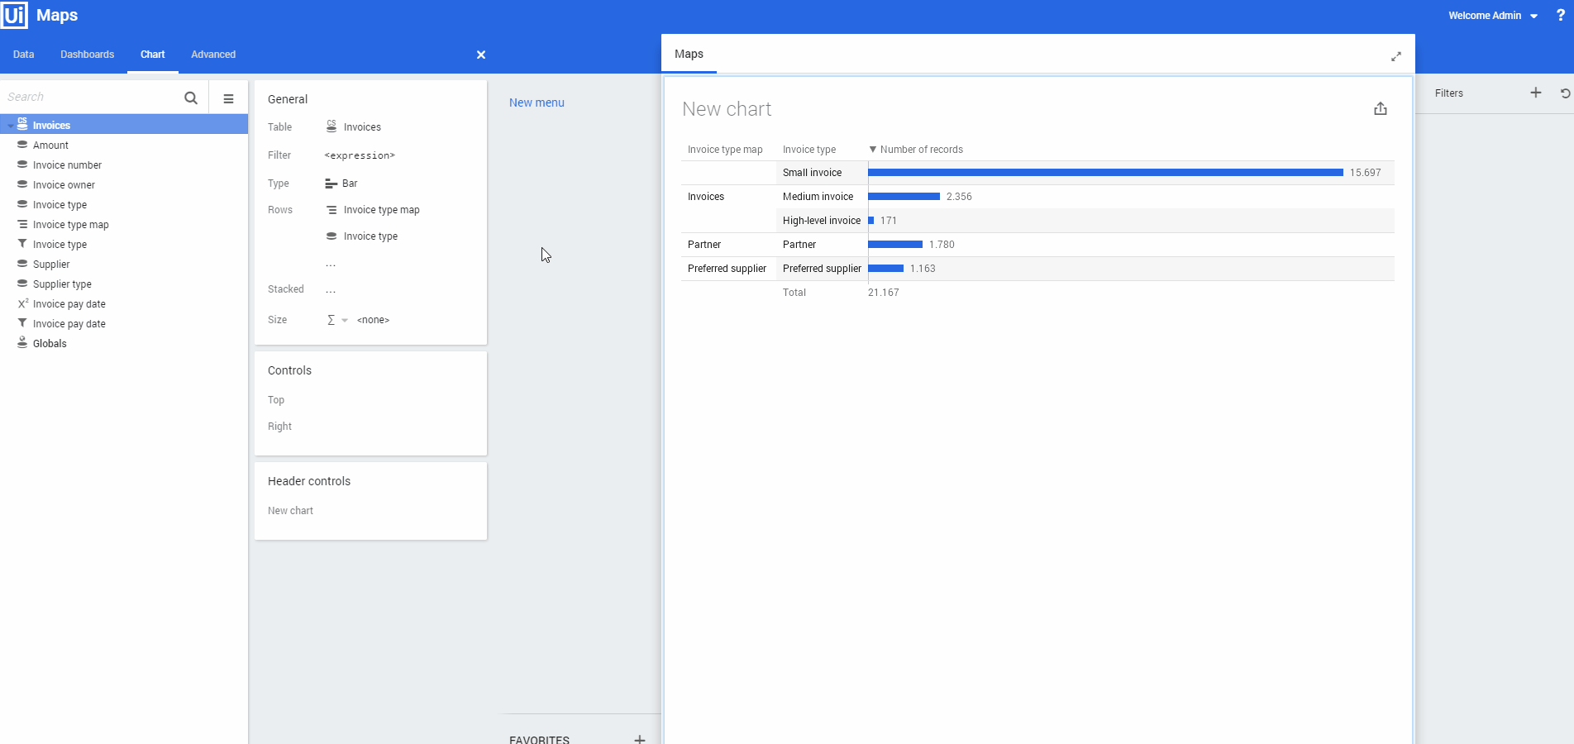This screenshot has height=744, width=1574.
Task: Focus the Search input field
Action: click(x=91, y=98)
